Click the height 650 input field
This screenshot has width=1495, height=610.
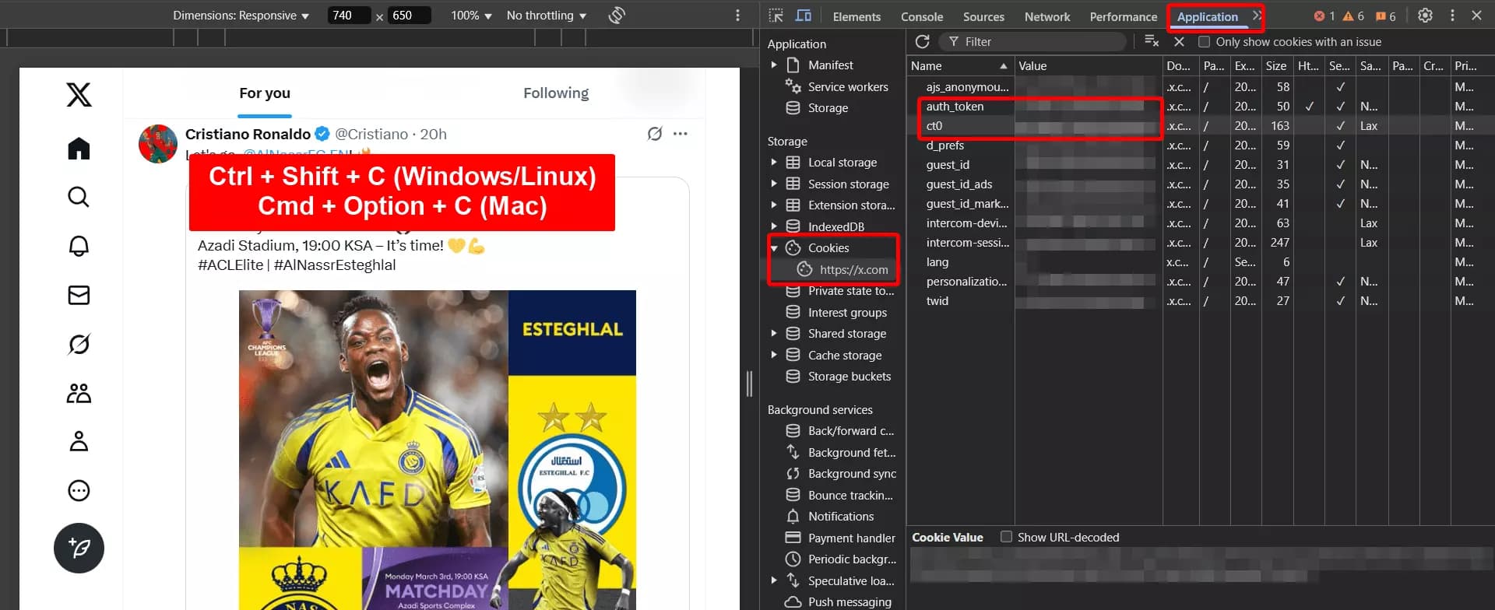click(x=409, y=16)
